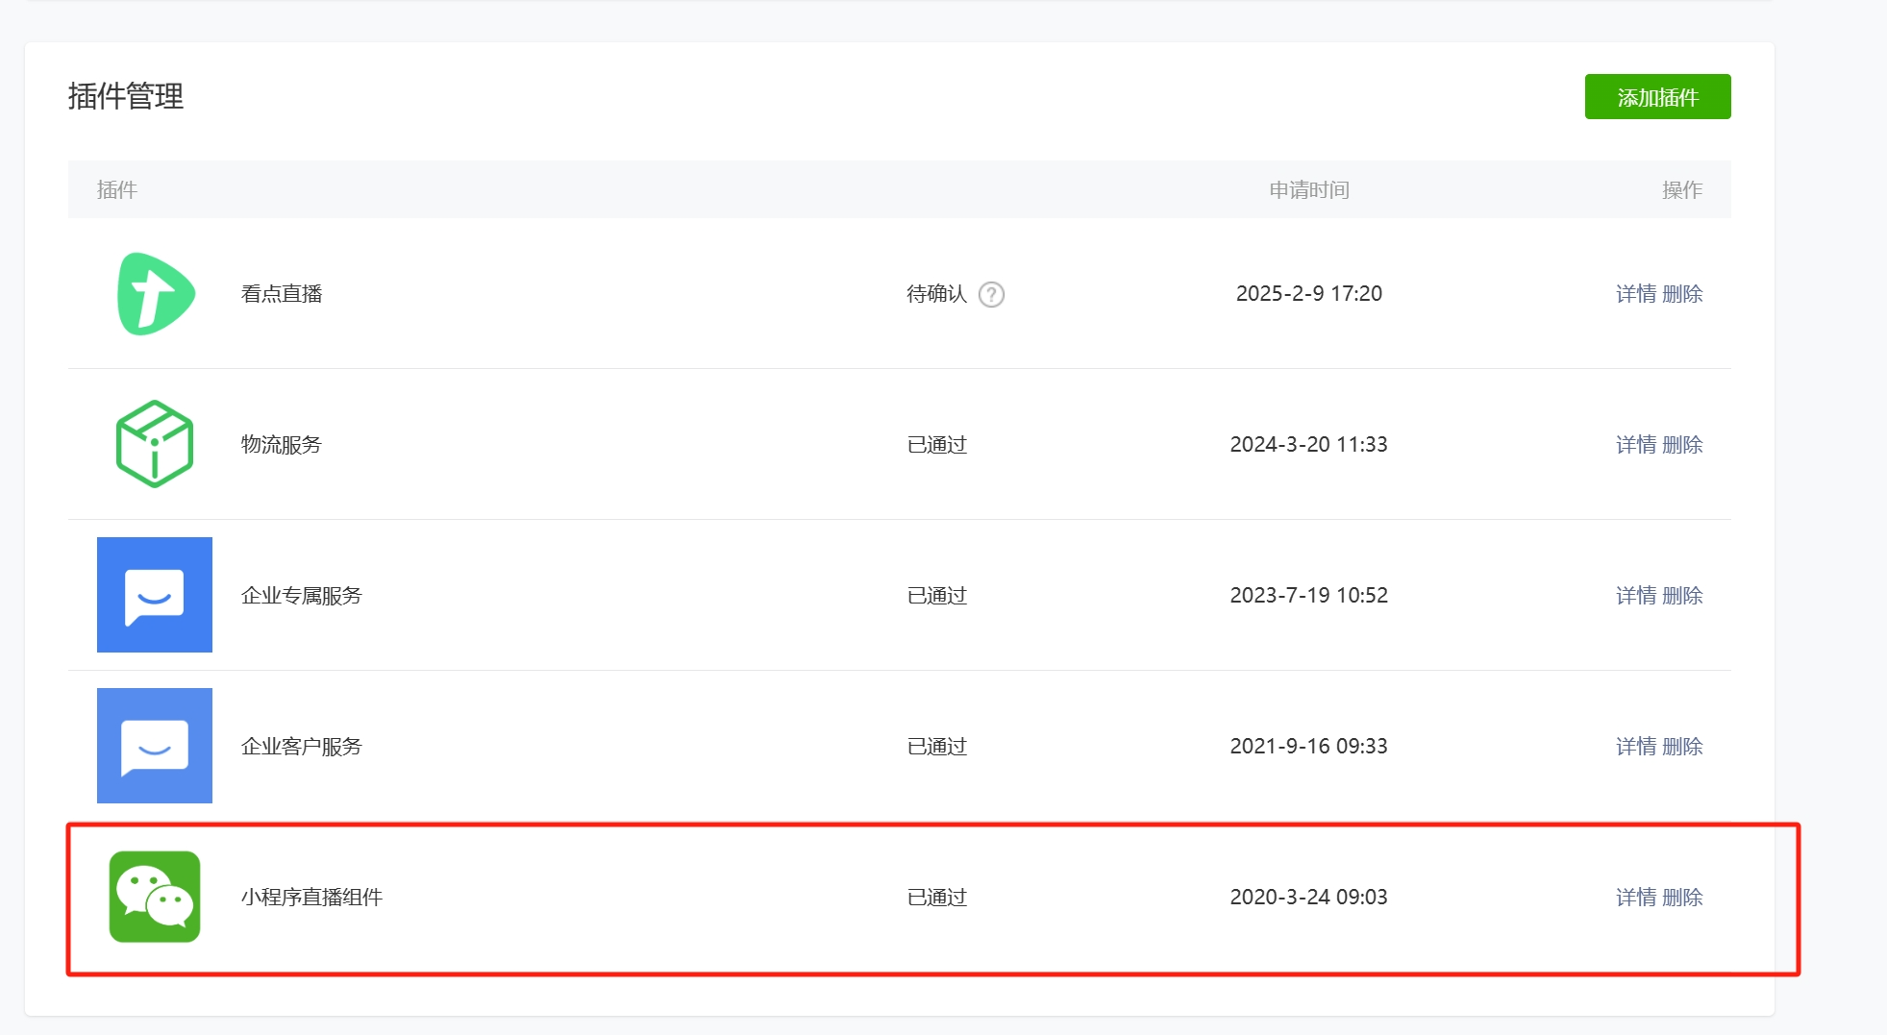Select the 企业专属服务 blue chat icon

point(155,595)
